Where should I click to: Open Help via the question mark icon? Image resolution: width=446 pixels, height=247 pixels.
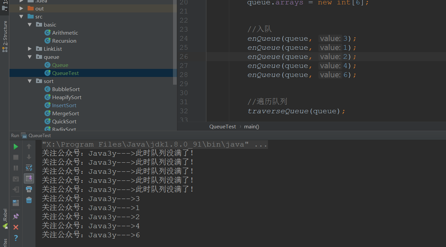16,238
